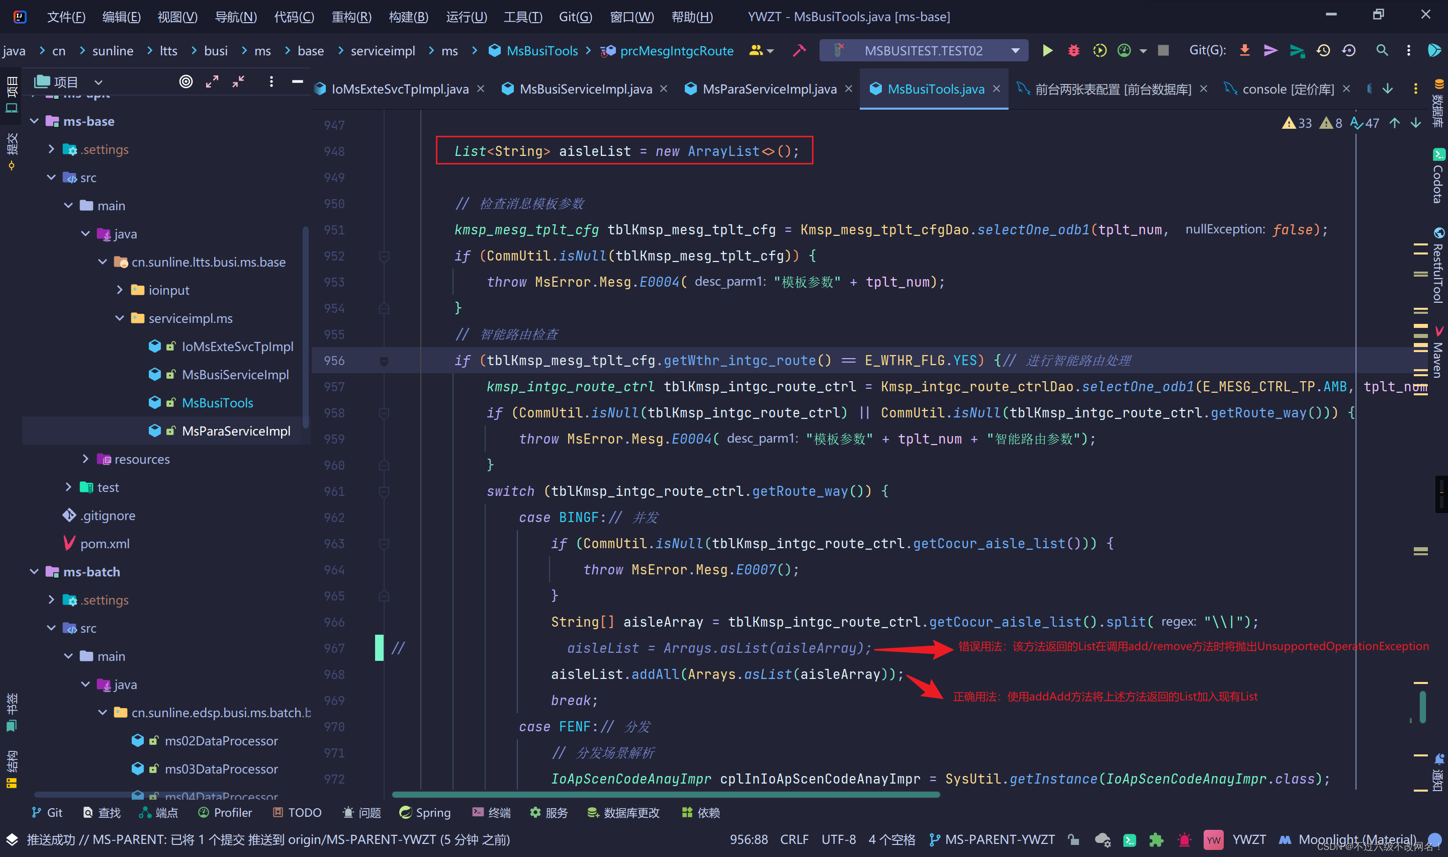Open the Profiler tool window
The height and width of the screenshot is (857, 1448).
225,813
